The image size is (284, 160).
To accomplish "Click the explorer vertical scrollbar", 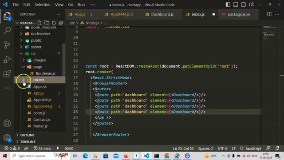I will (64, 60).
